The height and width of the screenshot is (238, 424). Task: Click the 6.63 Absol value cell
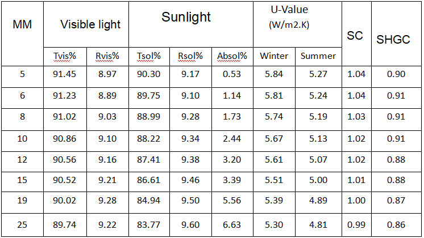tap(232, 225)
